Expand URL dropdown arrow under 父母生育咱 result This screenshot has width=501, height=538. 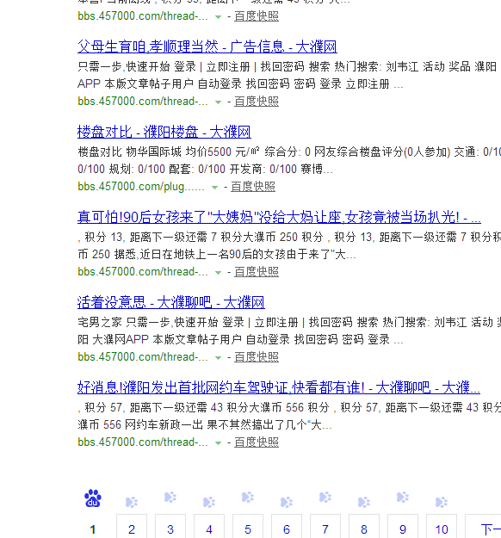218,102
